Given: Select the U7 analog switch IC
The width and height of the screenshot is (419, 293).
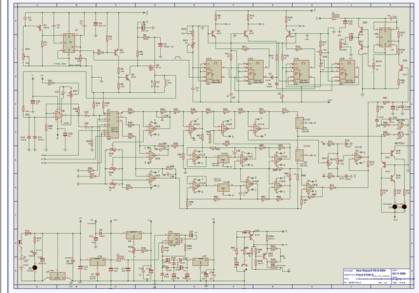Looking at the screenshot, I should (x=113, y=125).
